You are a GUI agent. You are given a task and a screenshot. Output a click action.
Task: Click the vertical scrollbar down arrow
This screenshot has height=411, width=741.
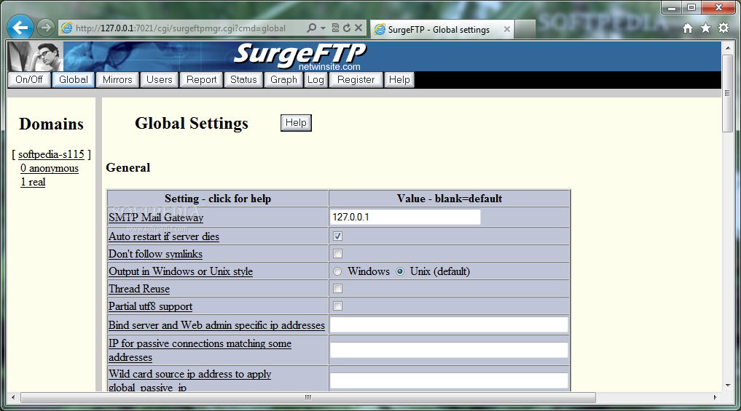(x=728, y=385)
